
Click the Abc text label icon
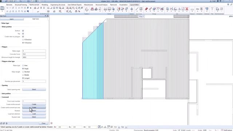coord(197,9)
